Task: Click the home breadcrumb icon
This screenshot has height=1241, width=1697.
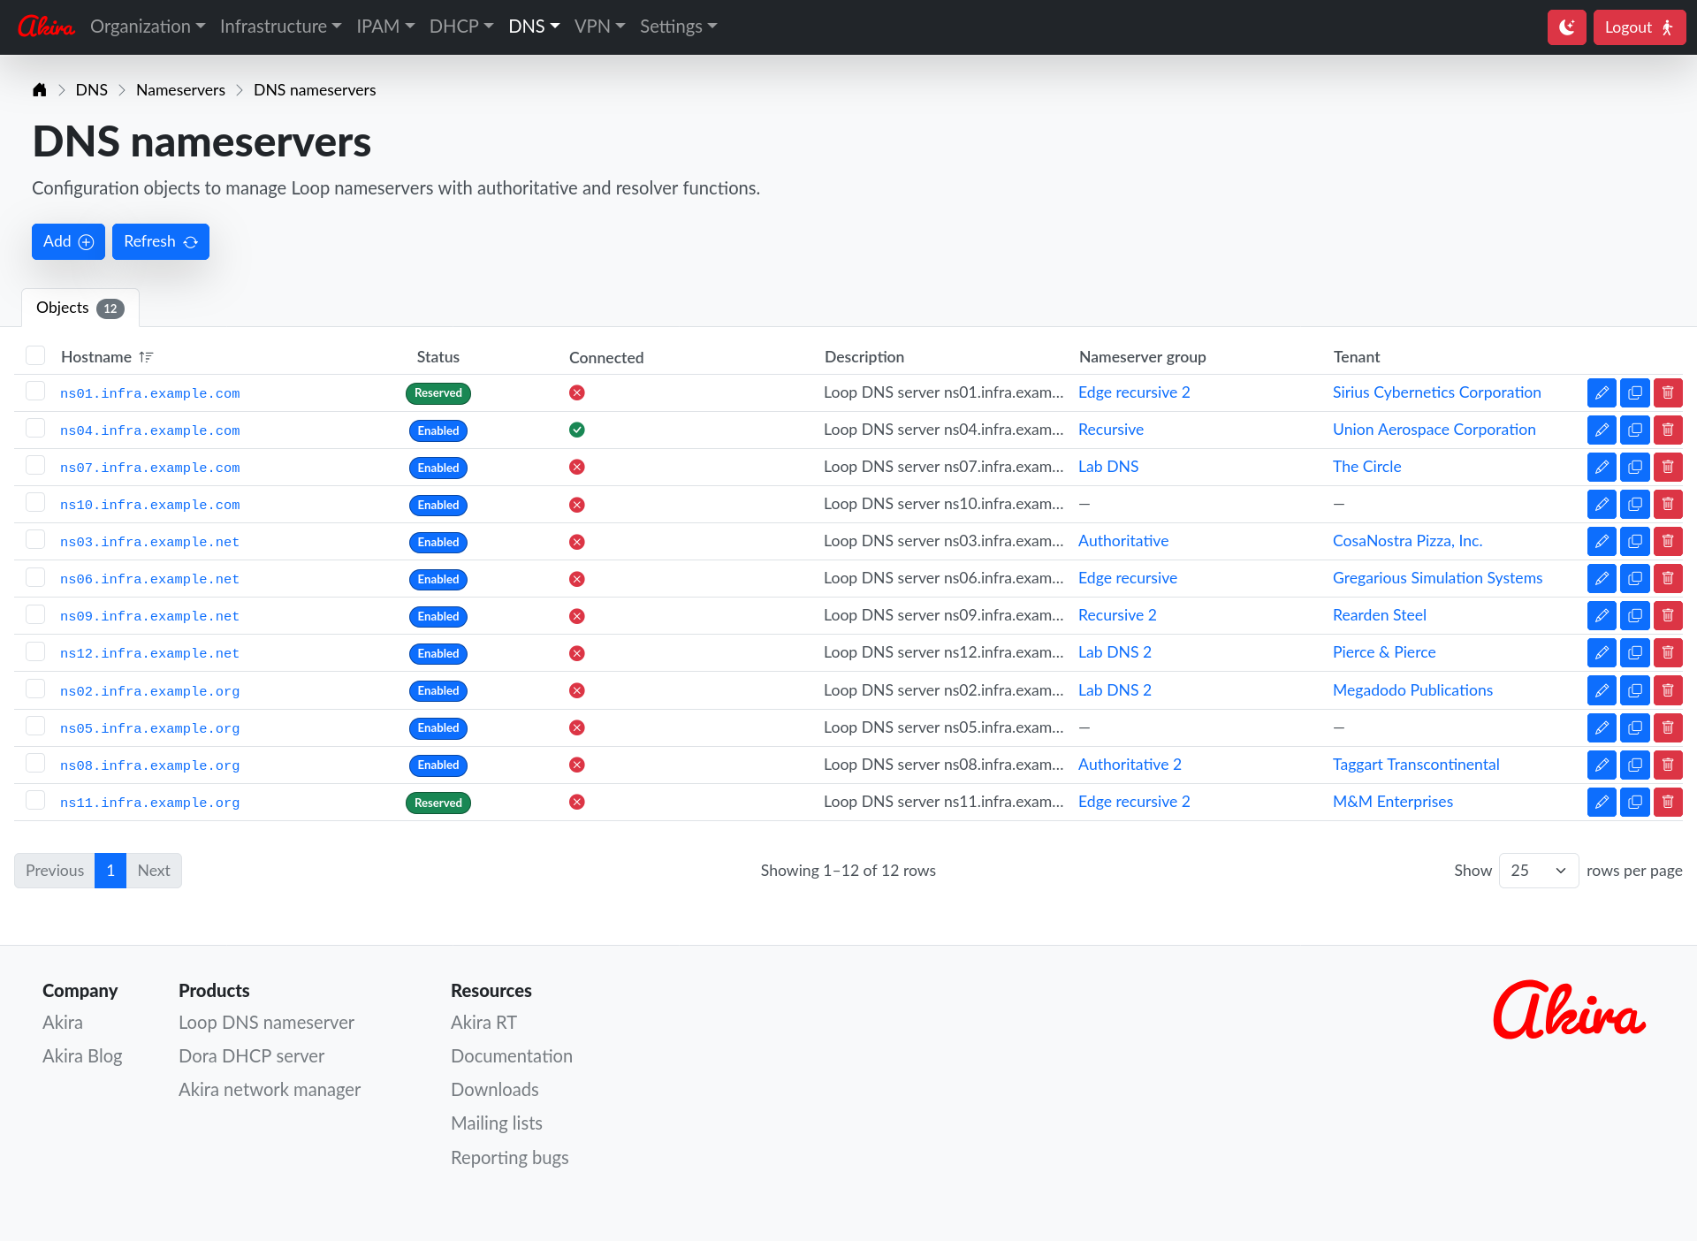Action: tap(39, 89)
